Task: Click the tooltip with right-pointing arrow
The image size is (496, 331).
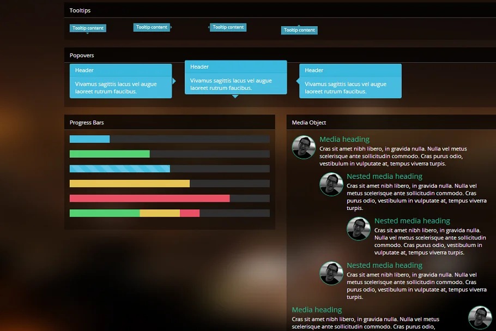Action: coord(152,27)
